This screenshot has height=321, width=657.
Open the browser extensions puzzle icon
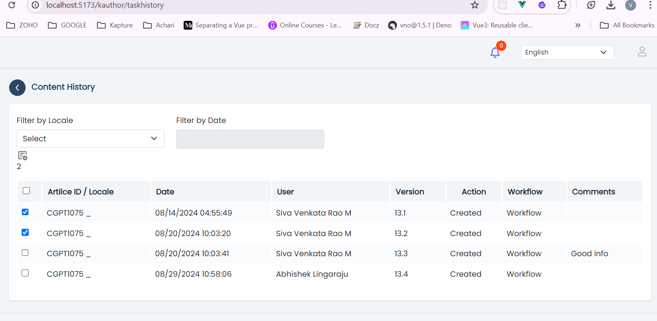click(562, 5)
